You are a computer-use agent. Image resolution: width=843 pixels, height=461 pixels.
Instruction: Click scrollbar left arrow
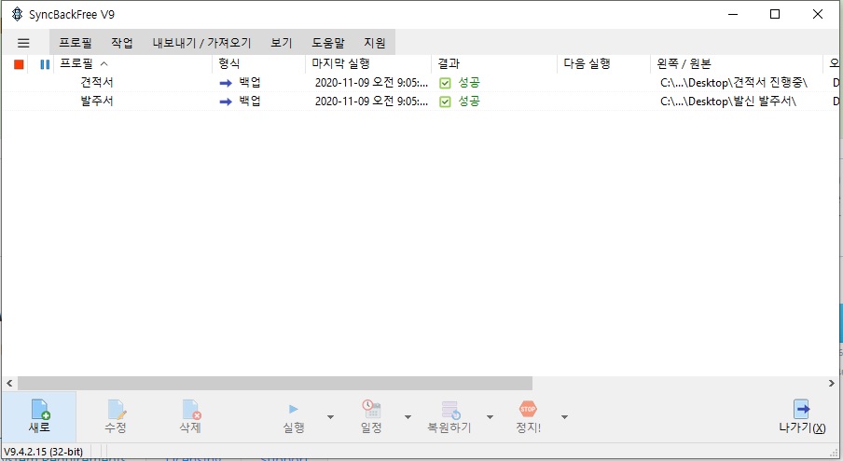tap(9, 383)
